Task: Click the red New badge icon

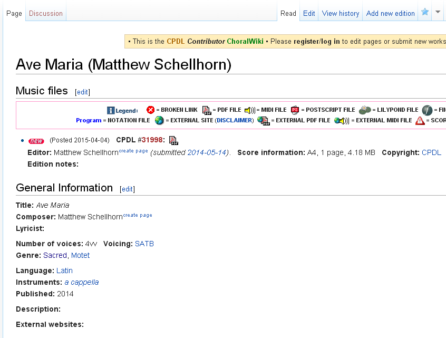Action: click(36, 141)
